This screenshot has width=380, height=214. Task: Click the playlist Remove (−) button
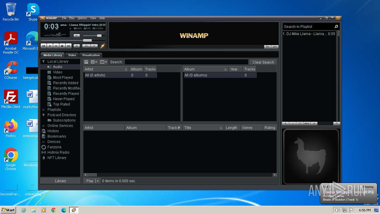(x=292, y=123)
